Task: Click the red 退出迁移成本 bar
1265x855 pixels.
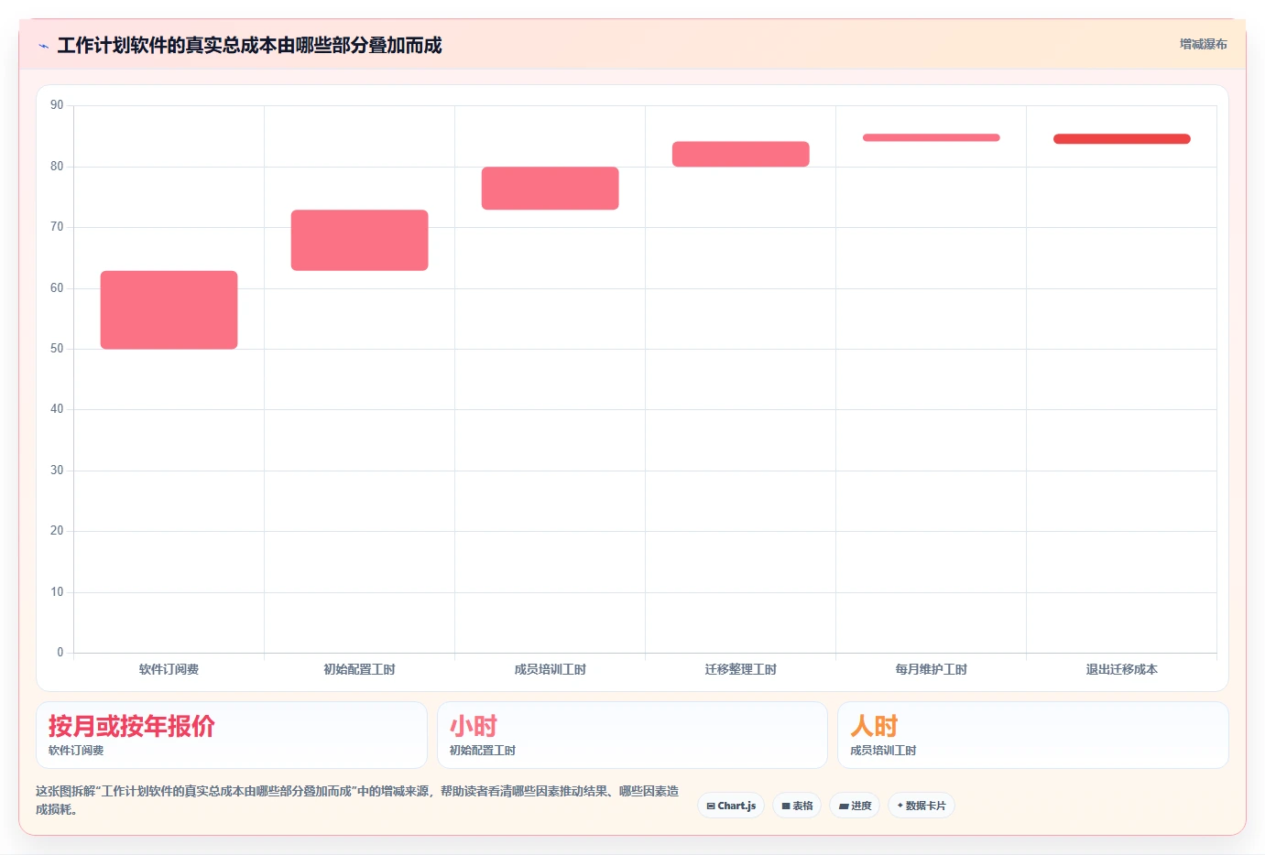Action: point(1122,139)
